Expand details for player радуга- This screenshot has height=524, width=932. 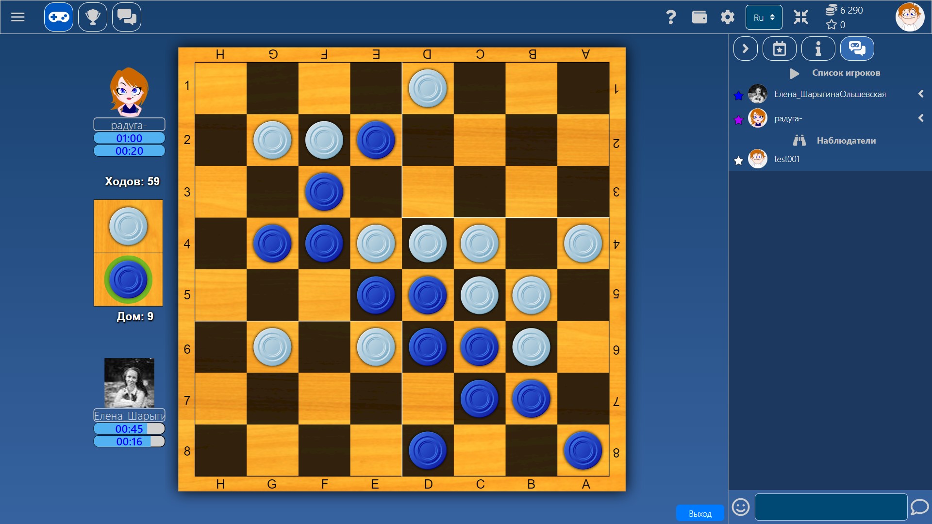[x=921, y=118]
